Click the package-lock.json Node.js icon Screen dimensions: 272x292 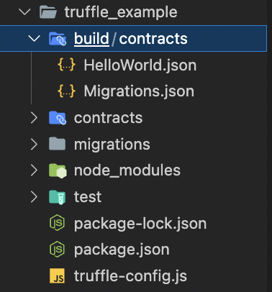57,223
